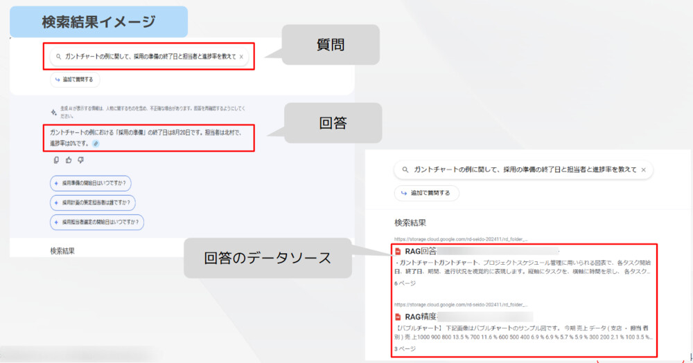The width and height of the screenshot is (693, 363).
Task: Select suggestion 採用準備の開始日はいつですか？
Action: click(x=91, y=183)
